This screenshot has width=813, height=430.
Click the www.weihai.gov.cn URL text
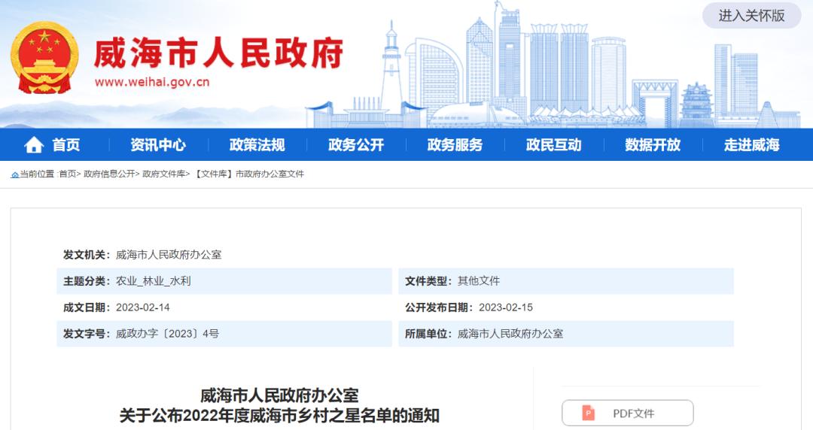pyautogui.click(x=152, y=82)
